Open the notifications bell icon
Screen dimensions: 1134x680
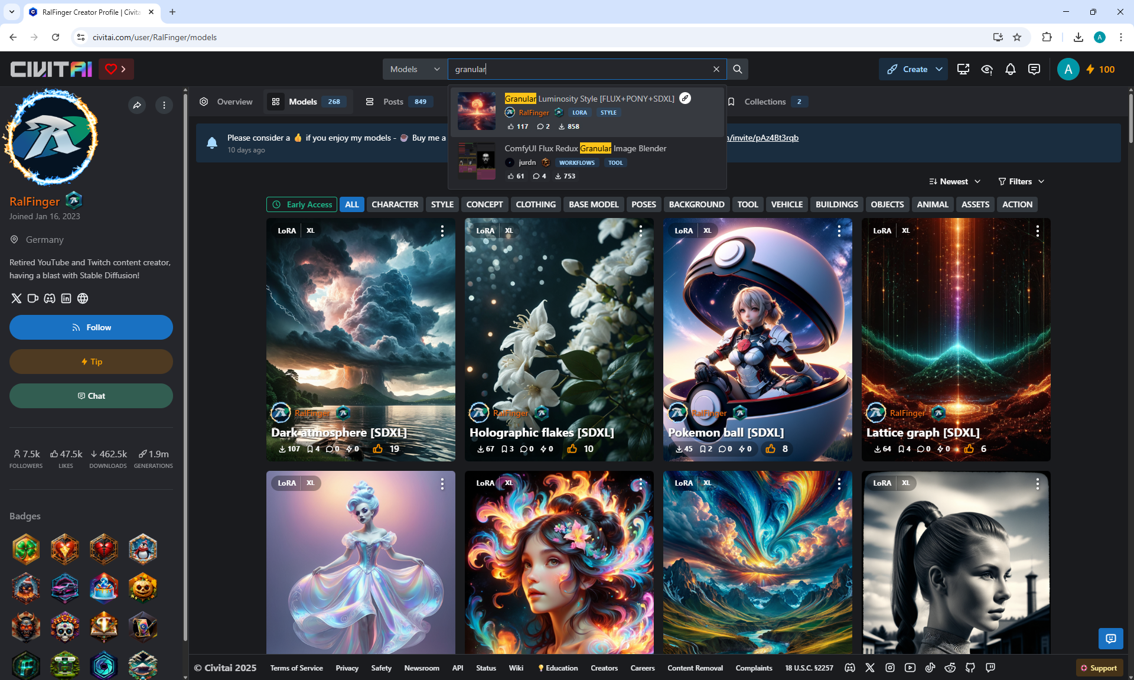tap(1011, 69)
